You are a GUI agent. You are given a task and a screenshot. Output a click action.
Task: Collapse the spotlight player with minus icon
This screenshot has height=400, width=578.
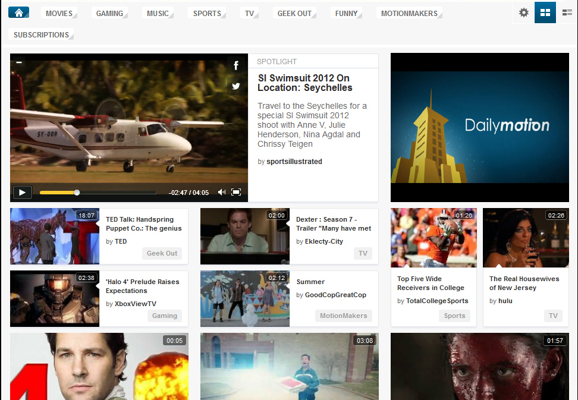[x=19, y=62]
